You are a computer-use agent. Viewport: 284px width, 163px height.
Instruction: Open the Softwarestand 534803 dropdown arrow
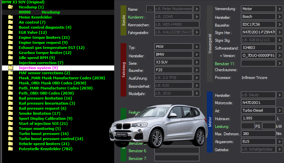coord(280,48)
